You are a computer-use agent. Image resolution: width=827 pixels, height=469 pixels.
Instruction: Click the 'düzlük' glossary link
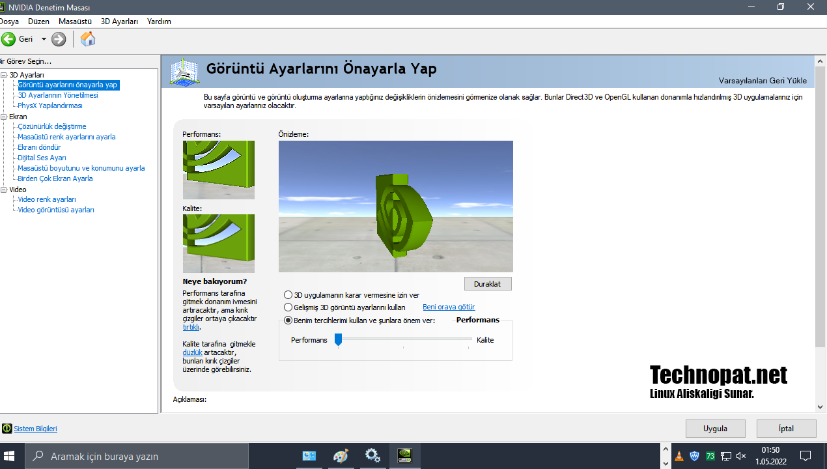pos(193,352)
